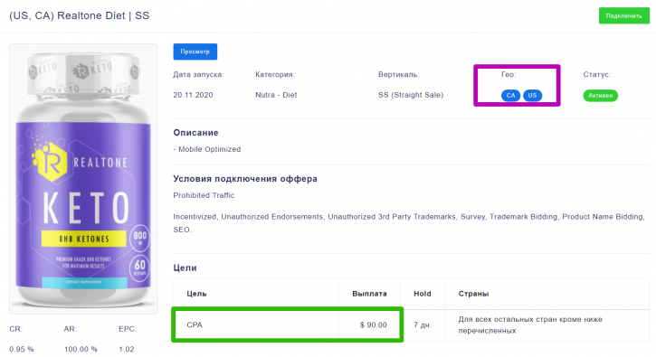Click the Дата запуска label
Viewport: 656px width, 357px height.
(x=198, y=74)
